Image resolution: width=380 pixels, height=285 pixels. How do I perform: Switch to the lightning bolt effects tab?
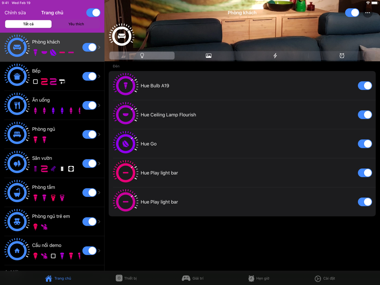click(x=275, y=55)
